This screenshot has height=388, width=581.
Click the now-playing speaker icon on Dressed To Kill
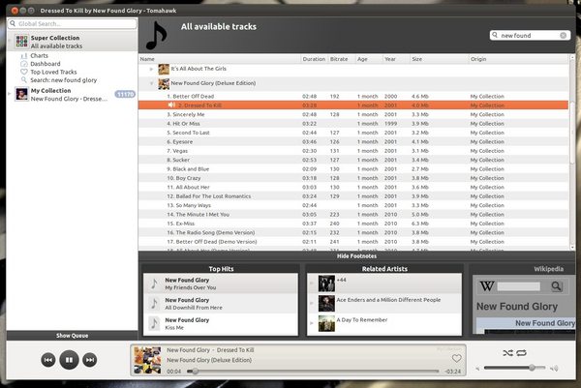(x=171, y=105)
